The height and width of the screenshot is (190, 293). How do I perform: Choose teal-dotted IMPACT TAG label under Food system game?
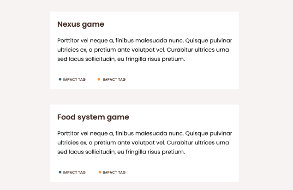pyautogui.click(x=74, y=172)
